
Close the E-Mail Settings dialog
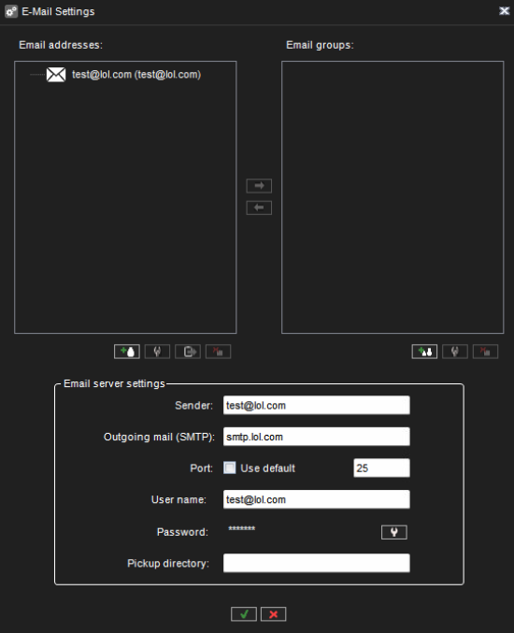pyautogui.click(x=504, y=11)
